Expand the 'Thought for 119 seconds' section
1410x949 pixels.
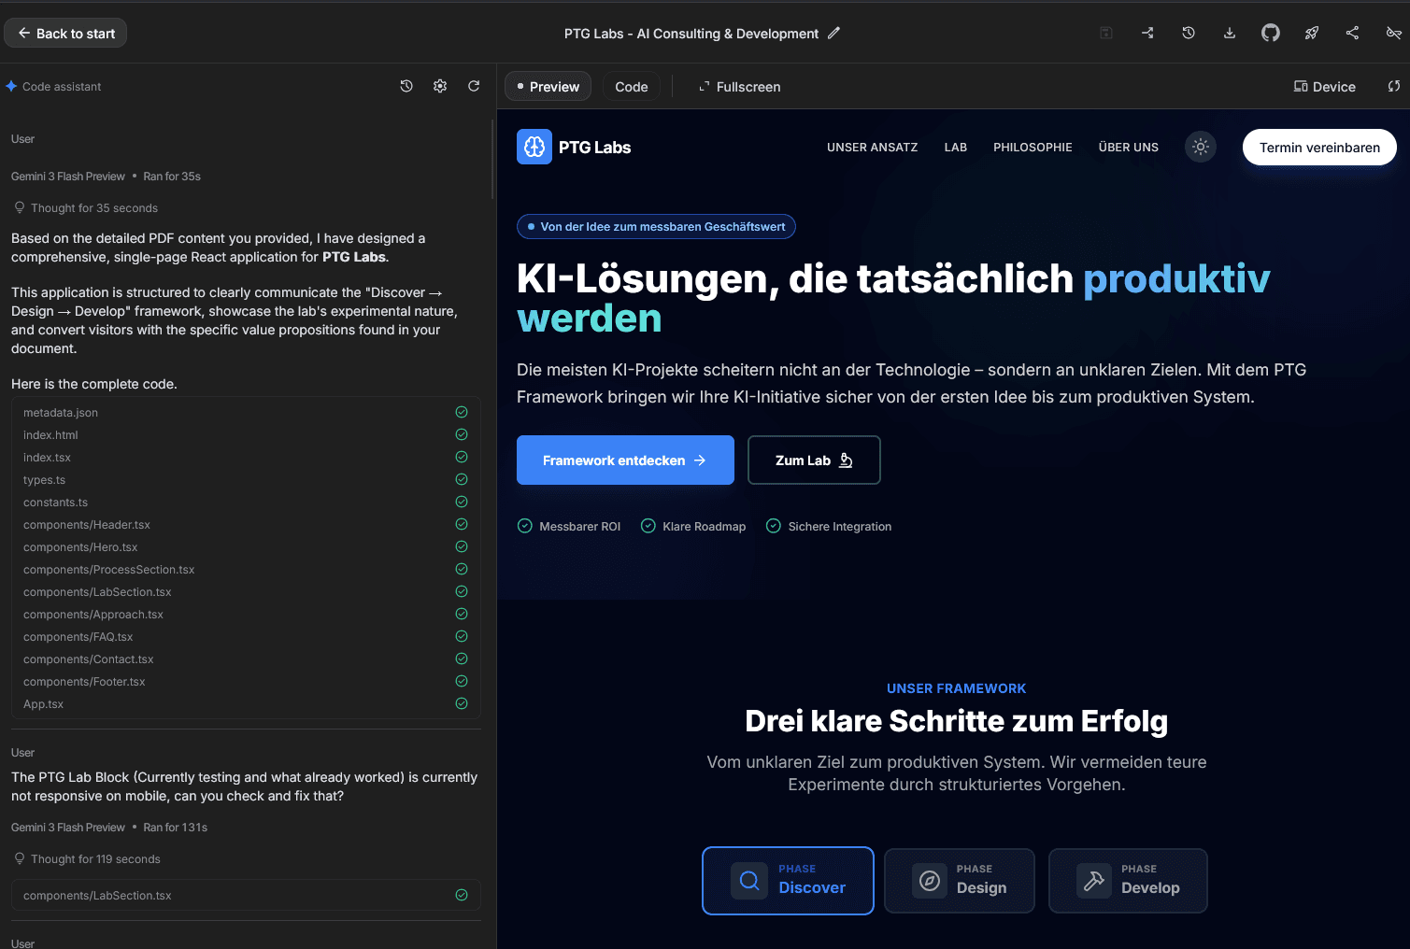[x=94, y=859]
